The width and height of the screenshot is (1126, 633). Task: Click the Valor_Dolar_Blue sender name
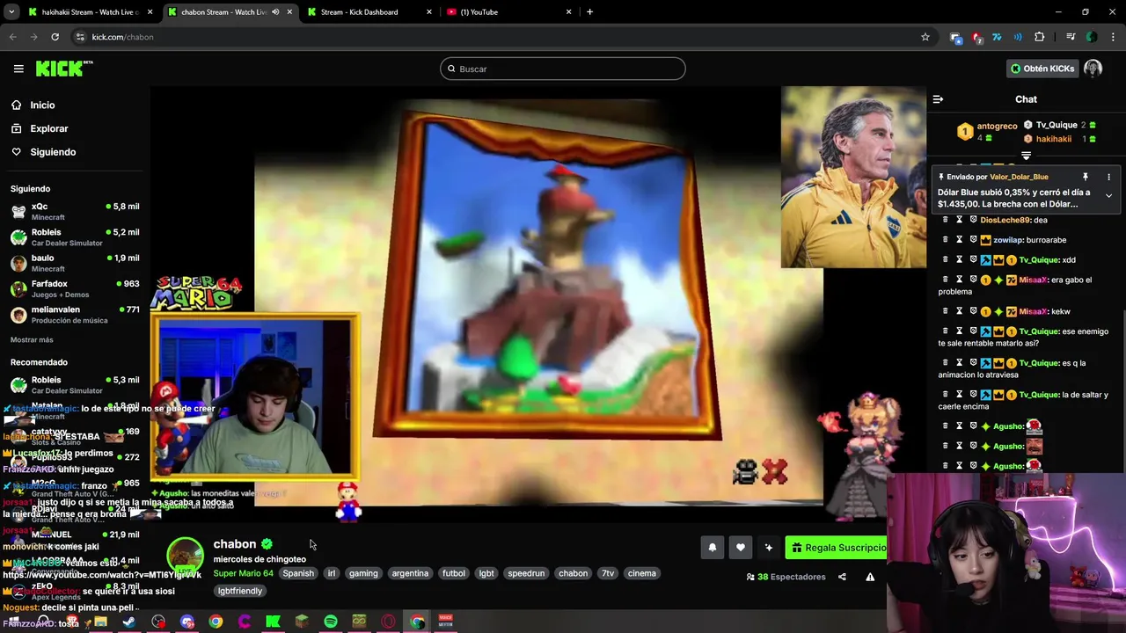pyautogui.click(x=1019, y=177)
